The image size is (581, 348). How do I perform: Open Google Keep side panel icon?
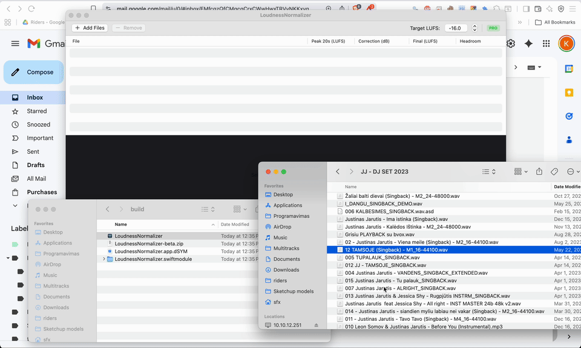pos(569,93)
